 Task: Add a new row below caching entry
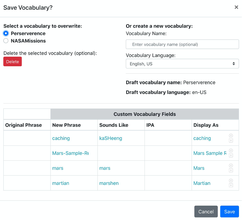click(x=231, y=141)
